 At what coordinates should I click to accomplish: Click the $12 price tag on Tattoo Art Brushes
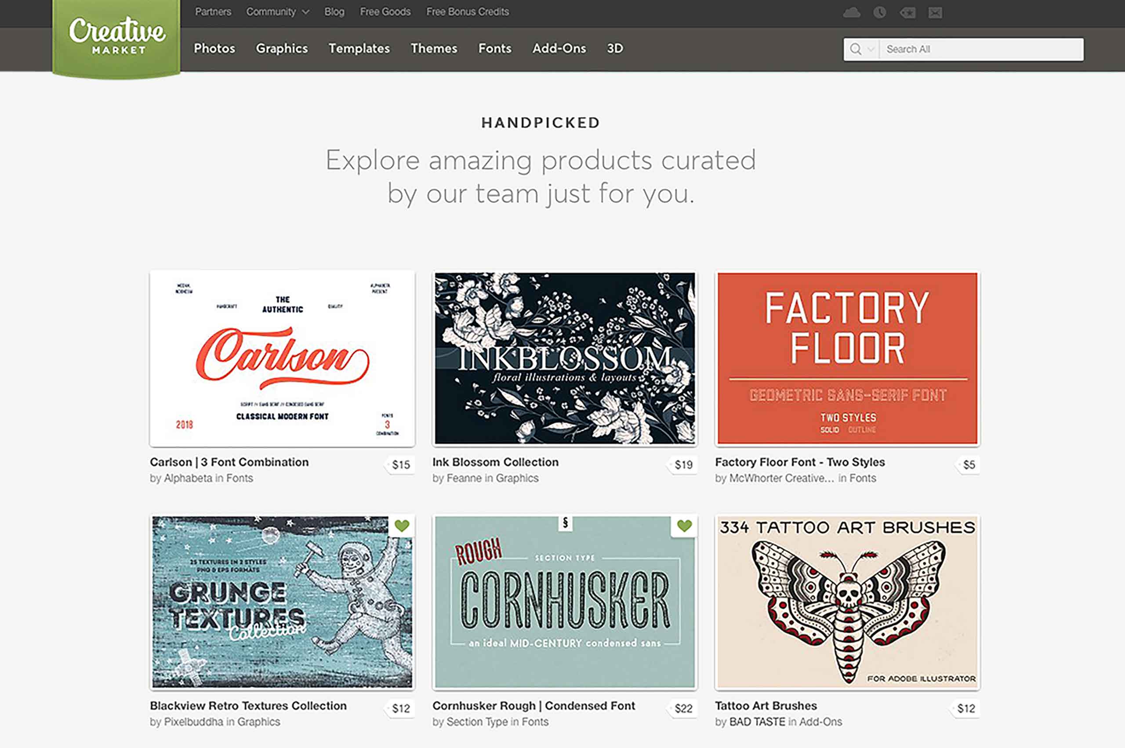click(966, 708)
